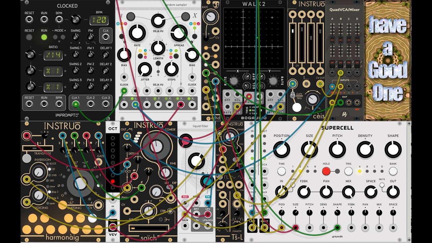
Task: Click the TRANSPOSE slider on harmonaig
Action: (37, 148)
